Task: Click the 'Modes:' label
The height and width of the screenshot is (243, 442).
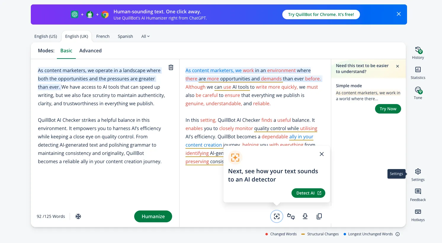Action: click(46, 51)
